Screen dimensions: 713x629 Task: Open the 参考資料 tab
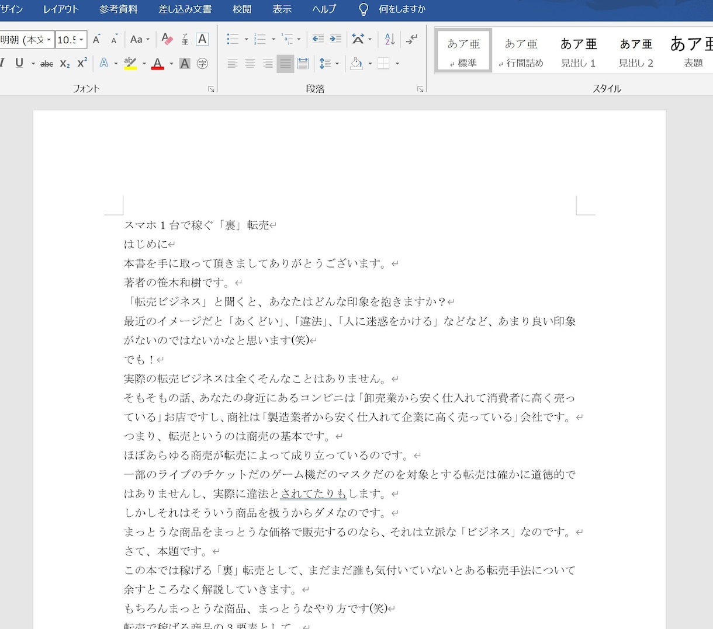(119, 9)
